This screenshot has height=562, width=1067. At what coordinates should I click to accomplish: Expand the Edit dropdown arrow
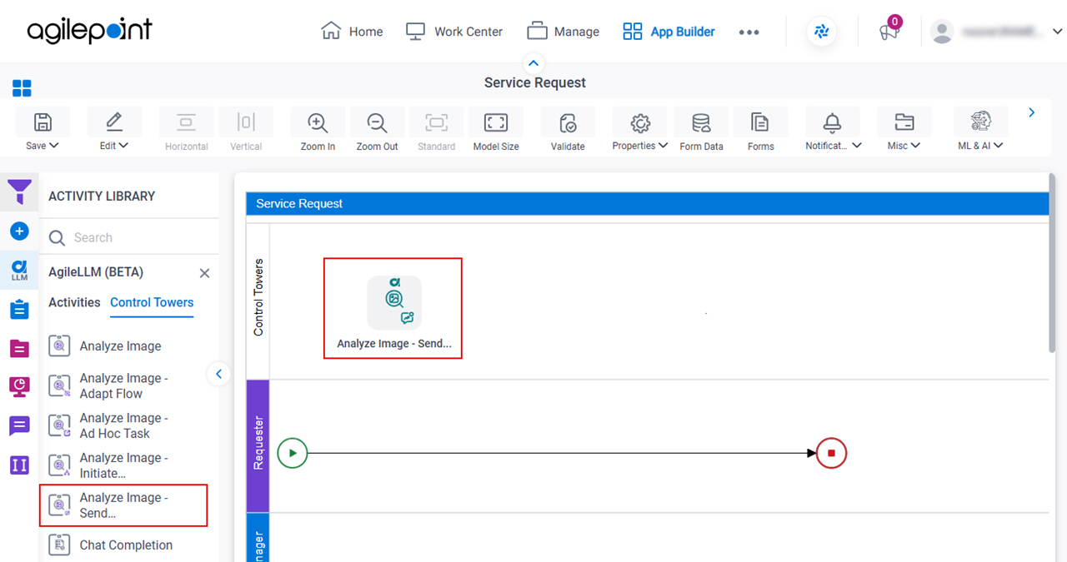(124, 145)
